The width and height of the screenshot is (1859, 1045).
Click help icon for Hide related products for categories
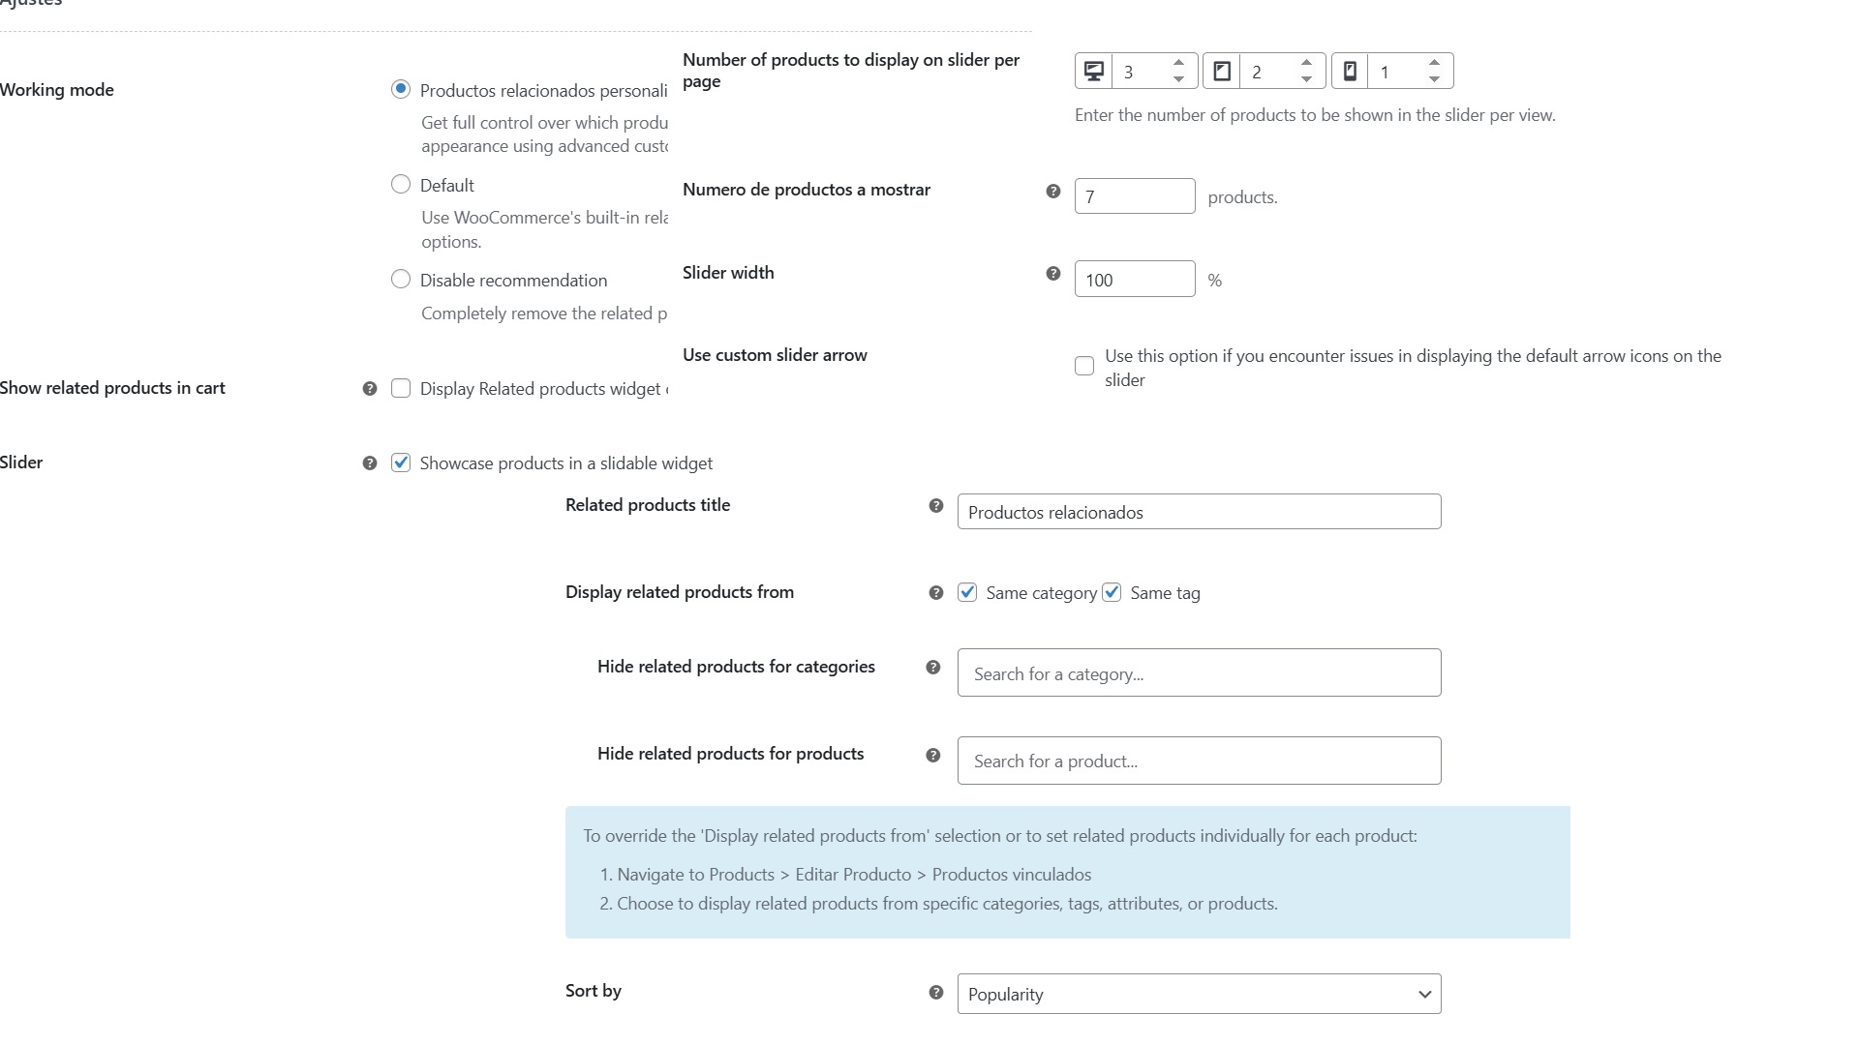coord(933,668)
